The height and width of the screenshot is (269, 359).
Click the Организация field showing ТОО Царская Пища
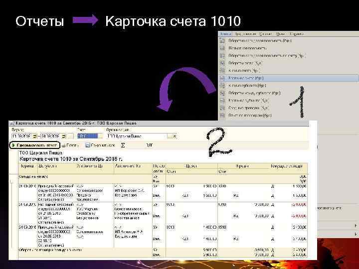tap(137, 136)
